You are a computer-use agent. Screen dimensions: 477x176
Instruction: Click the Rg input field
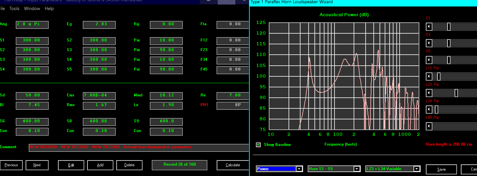point(166,25)
